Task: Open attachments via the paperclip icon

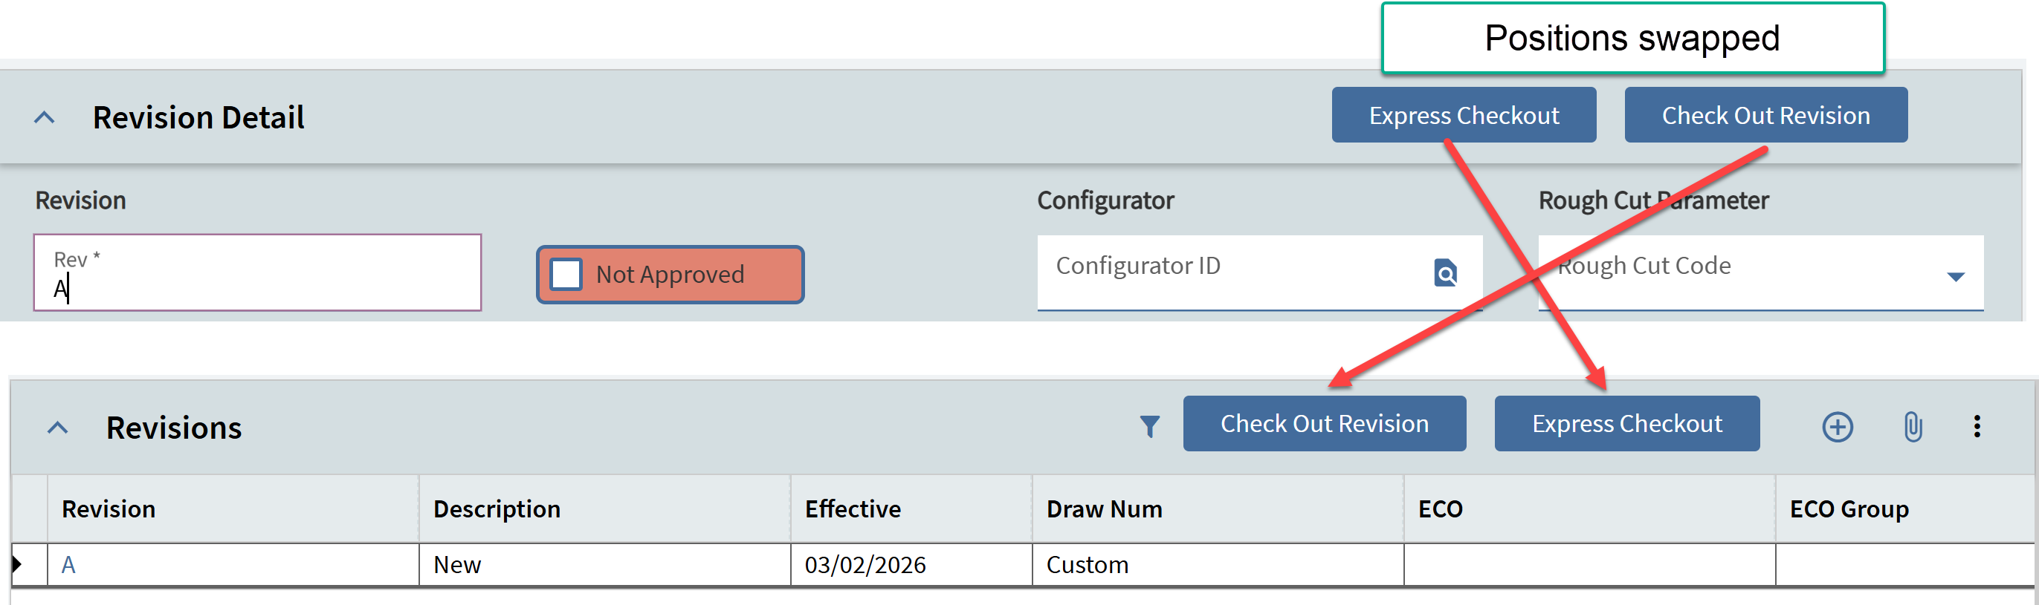Action: (x=1913, y=426)
